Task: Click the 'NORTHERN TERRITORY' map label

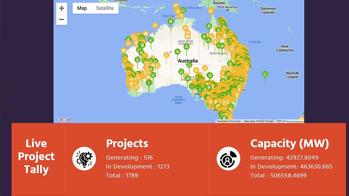Action: [186, 43]
